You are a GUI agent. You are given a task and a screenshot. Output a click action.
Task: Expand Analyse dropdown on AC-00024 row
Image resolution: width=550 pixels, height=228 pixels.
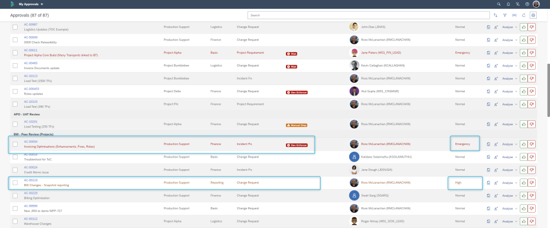[x=510, y=170]
